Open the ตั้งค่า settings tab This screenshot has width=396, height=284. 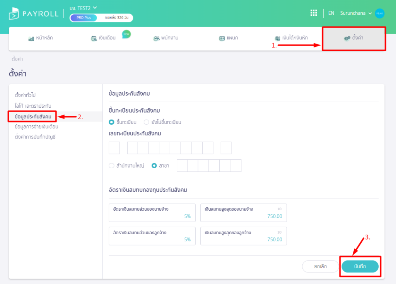pos(354,38)
